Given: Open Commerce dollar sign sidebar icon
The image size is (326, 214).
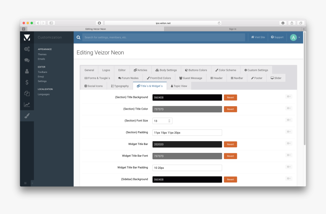Looking at the screenshot, I should pyautogui.click(x=27, y=82).
